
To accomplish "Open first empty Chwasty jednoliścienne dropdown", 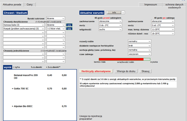I will [x=24, y=54].
